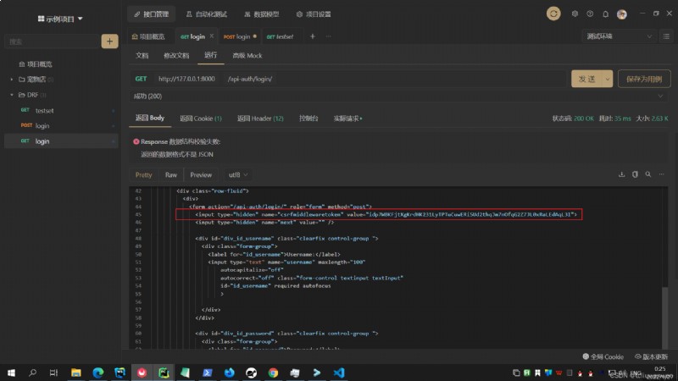Click the refresh sync icon in top bar

pyautogui.click(x=553, y=14)
